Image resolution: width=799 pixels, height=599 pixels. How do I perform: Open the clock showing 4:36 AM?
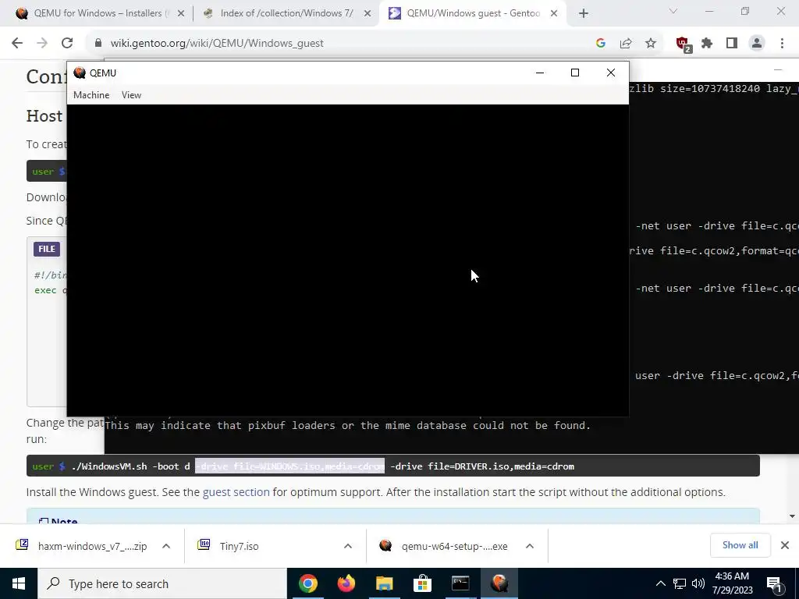(733, 583)
